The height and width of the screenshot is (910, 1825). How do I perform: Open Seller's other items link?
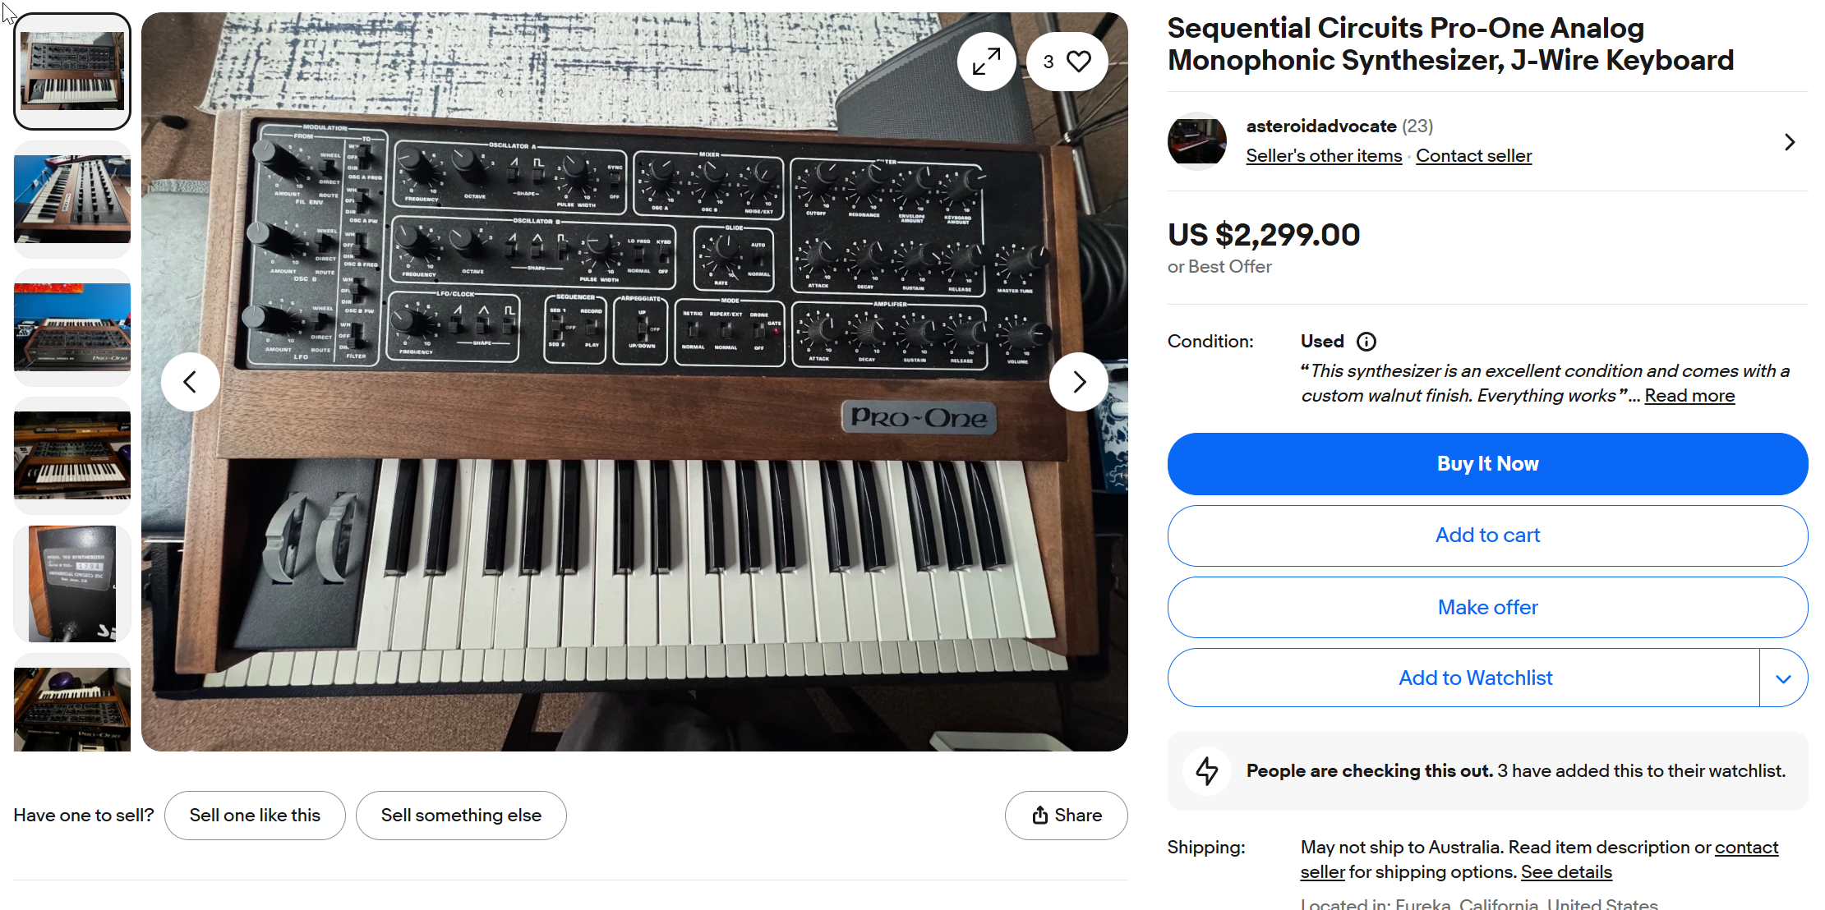[x=1323, y=156]
